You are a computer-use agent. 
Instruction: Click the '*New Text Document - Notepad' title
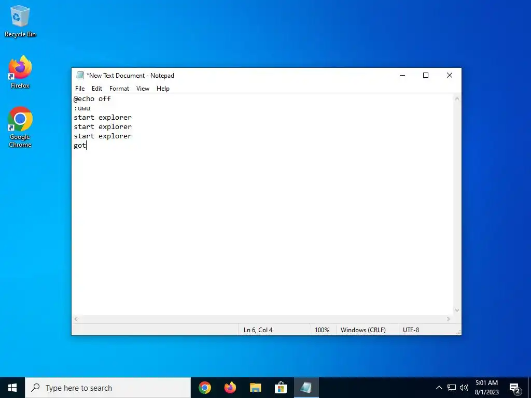coord(130,76)
